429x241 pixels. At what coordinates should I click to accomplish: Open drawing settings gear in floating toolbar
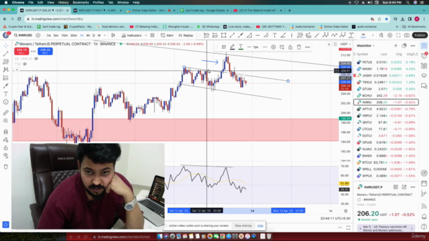(273, 48)
